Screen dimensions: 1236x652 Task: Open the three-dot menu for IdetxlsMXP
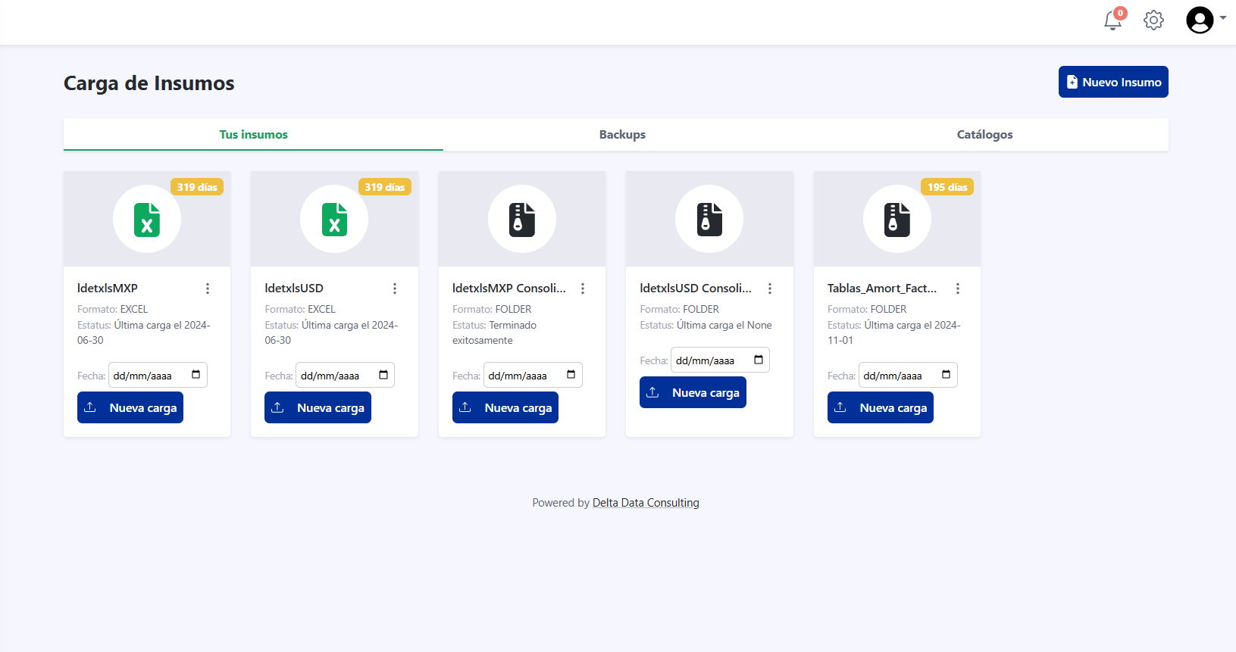coord(208,289)
